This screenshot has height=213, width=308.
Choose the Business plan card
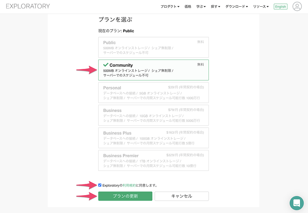point(154,115)
